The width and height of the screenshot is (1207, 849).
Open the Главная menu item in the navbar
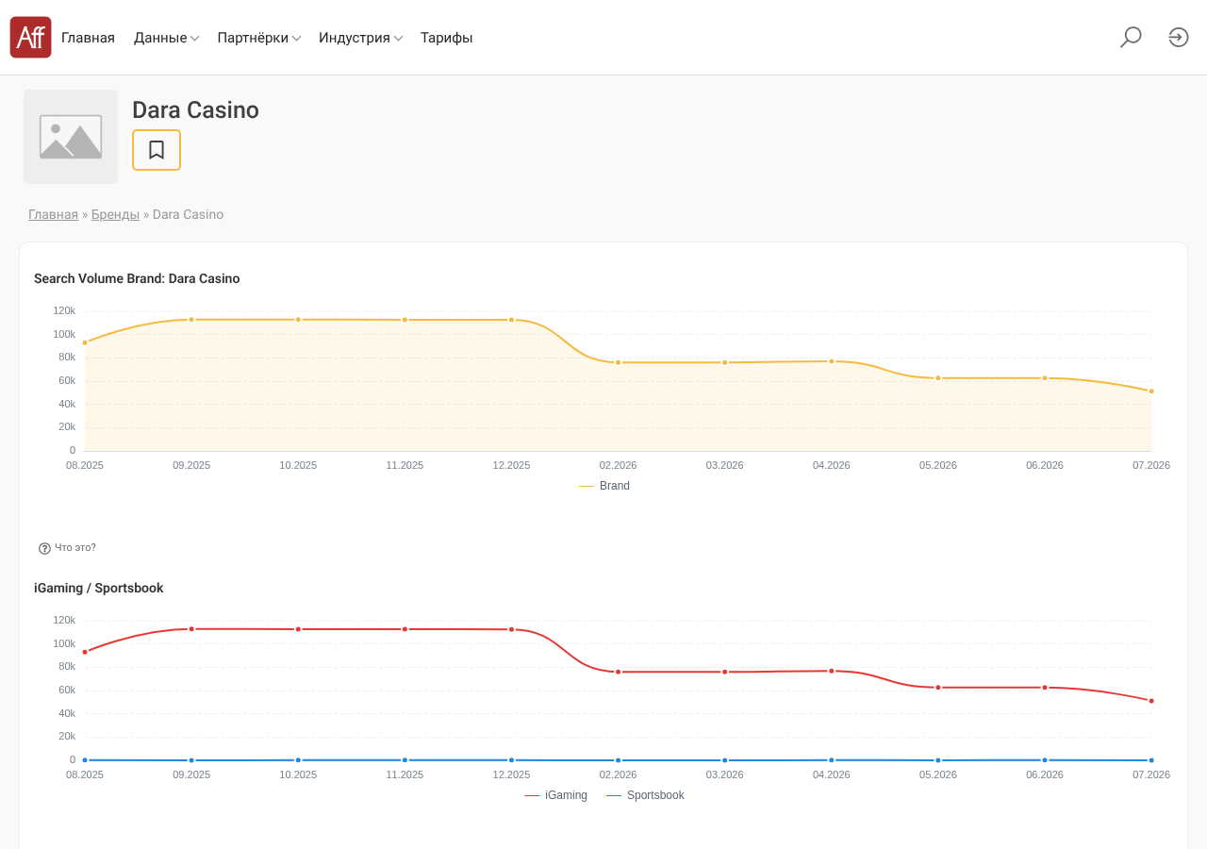click(88, 38)
